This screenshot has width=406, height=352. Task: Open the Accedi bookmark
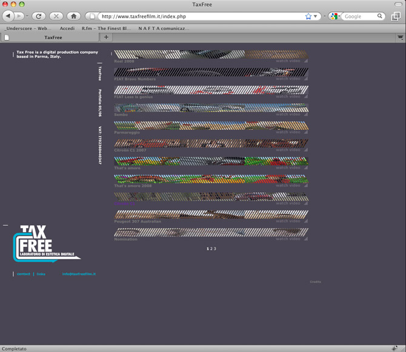pyautogui.click(x=67, y=28)
